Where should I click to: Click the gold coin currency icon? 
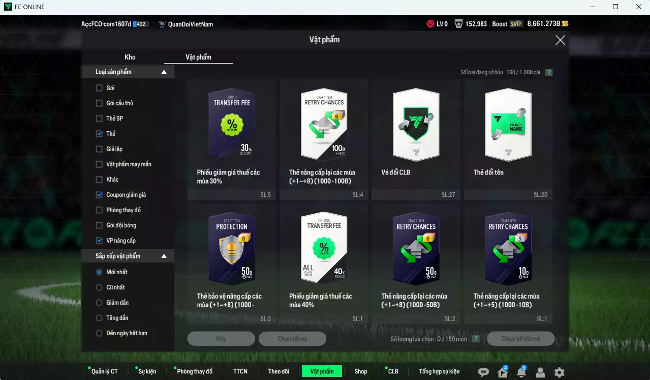coord(565,24)
